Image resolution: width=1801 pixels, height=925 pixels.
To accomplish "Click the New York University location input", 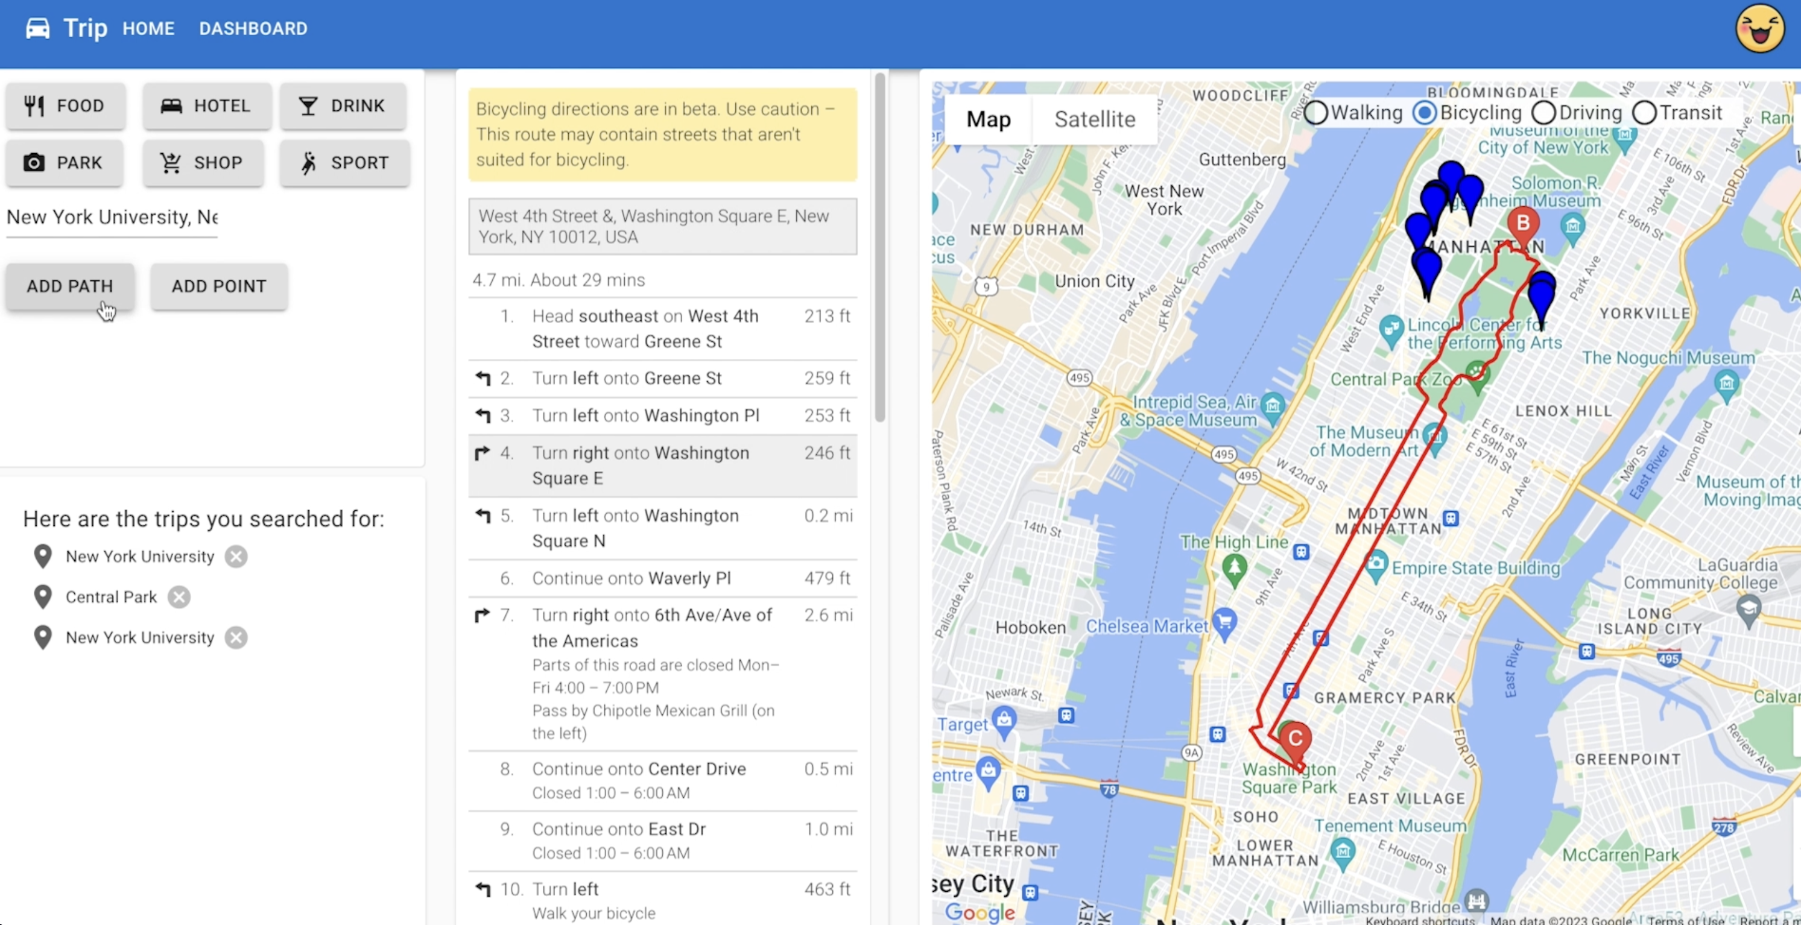I will pyautogui.click(x=112, y=218).
